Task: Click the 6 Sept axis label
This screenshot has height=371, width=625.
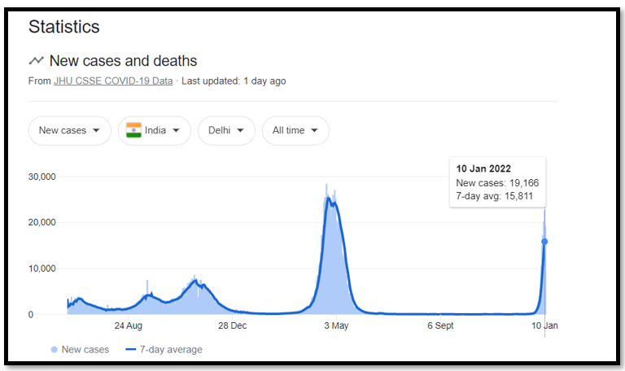Action: [440, 325]
